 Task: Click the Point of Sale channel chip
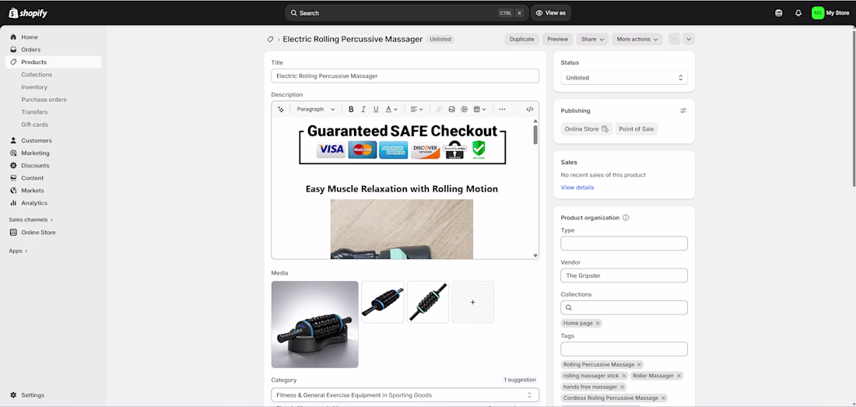(x=637, y=129)
